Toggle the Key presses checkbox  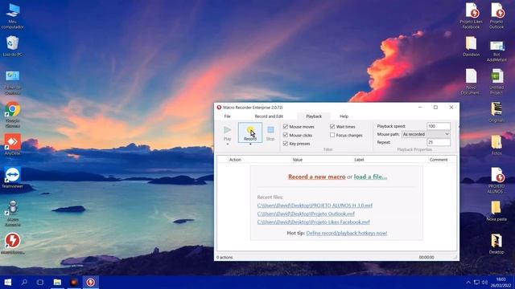(x=285, y=144)
